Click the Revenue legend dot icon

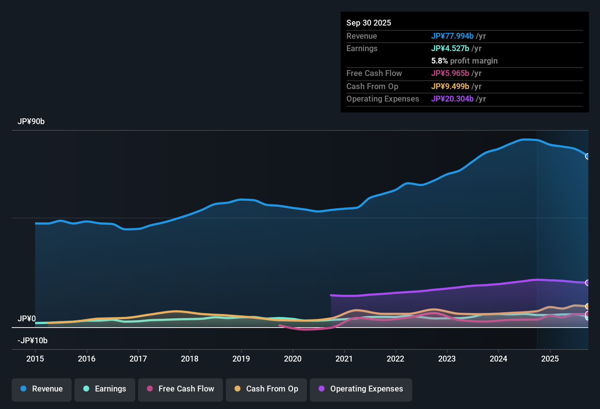(x=23, y=389)
